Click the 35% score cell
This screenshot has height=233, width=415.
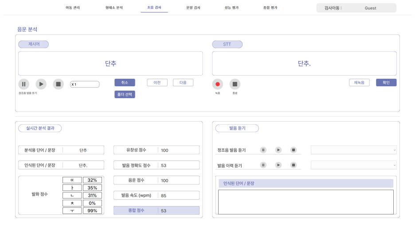[92, 187]
